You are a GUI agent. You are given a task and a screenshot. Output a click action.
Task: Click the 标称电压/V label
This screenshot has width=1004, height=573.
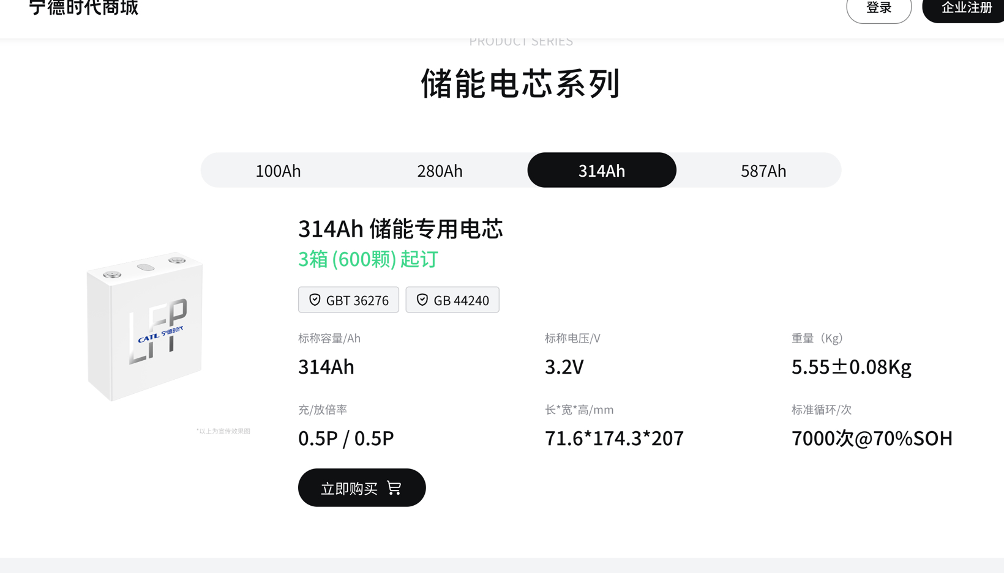click(572, 338)
